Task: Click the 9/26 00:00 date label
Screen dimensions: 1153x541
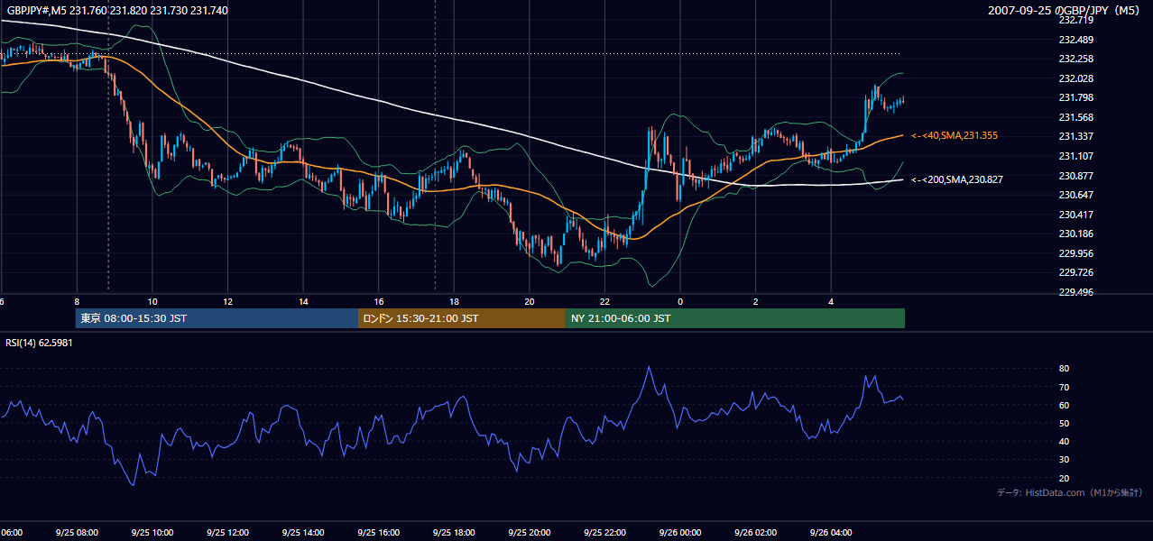Action: (x=679, y=533)
